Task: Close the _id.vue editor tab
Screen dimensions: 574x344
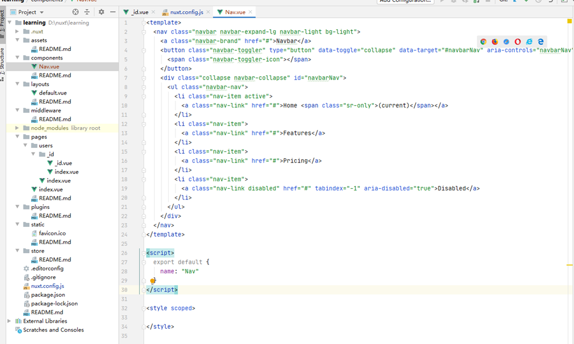Action: point(154,12)
